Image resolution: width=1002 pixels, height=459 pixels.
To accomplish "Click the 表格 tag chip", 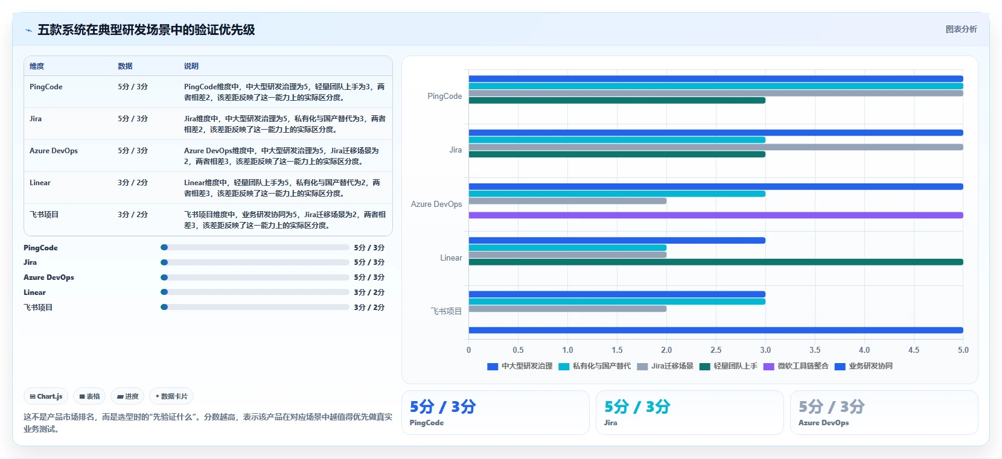I will pos(89,396).
